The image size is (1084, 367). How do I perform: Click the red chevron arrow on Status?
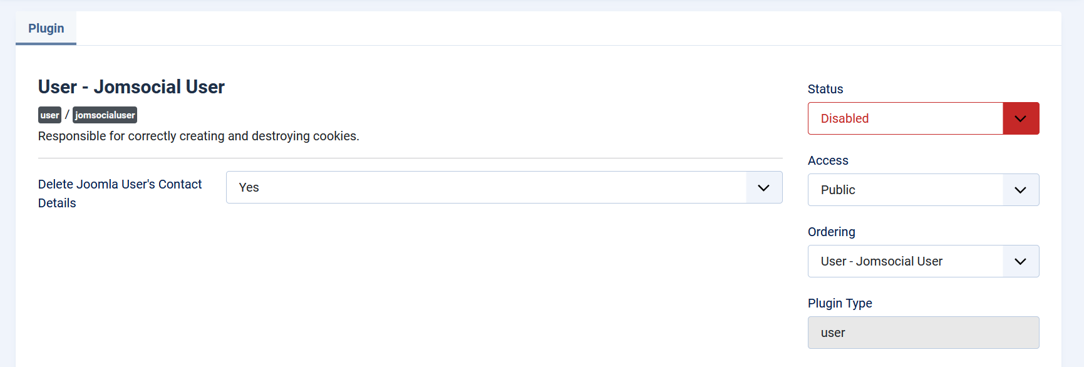point(1020,118)
